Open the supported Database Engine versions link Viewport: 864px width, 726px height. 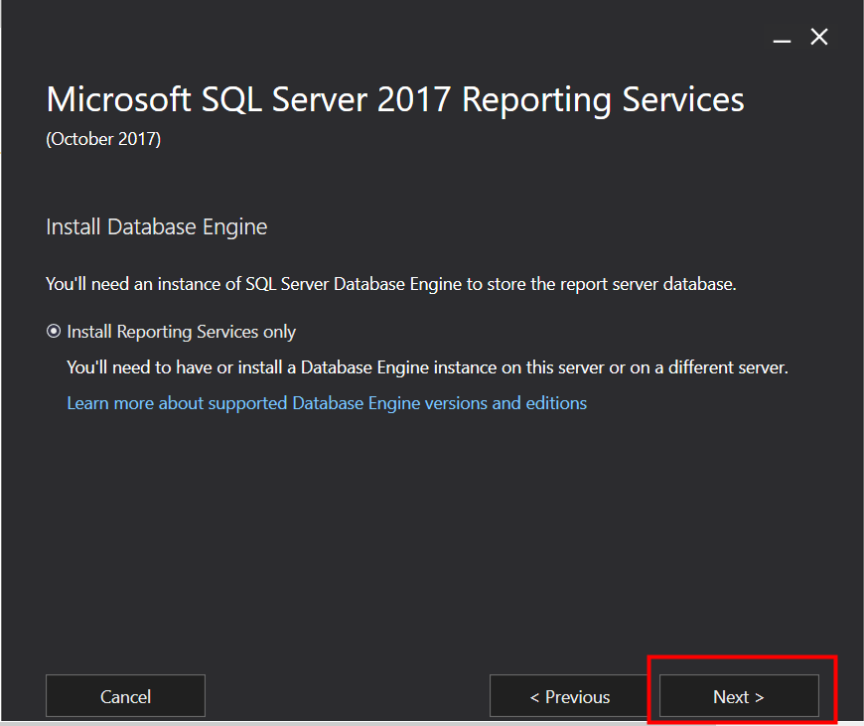(326, 403)
